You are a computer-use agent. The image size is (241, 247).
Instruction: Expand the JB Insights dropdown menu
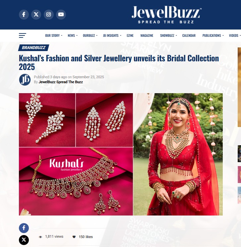(112, 35)
